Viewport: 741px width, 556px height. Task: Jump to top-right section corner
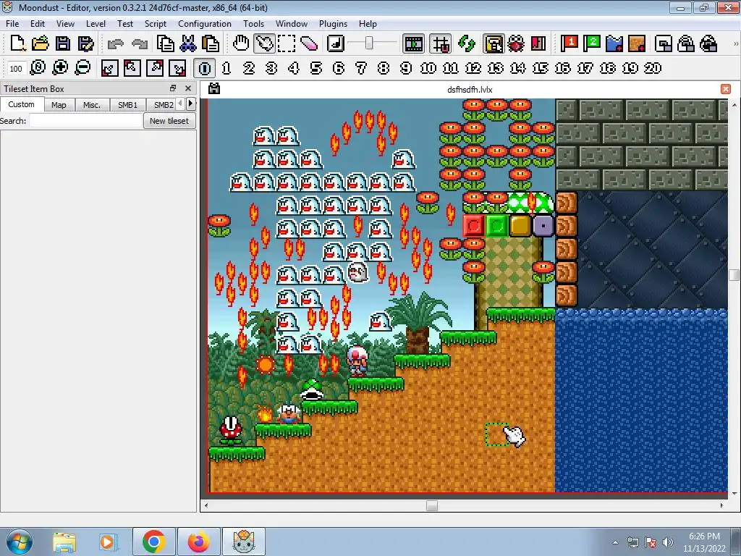(x=155, y=68)
